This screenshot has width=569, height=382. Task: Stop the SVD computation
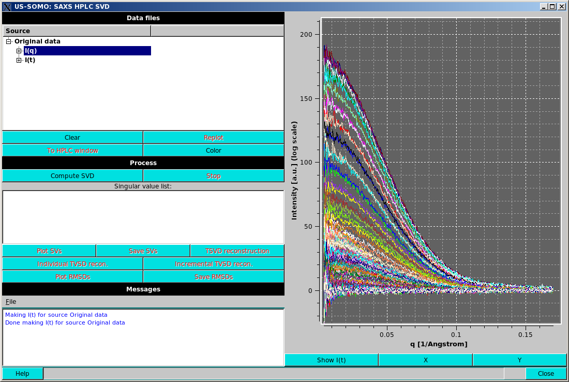pyautogui.click(x=213, y=175)
